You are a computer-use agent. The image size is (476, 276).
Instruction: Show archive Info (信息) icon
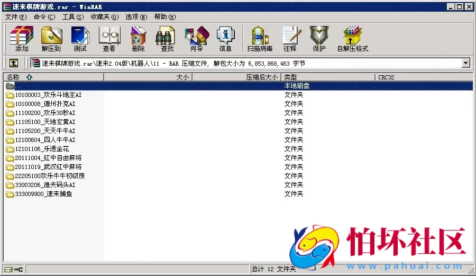coord(225,39)
